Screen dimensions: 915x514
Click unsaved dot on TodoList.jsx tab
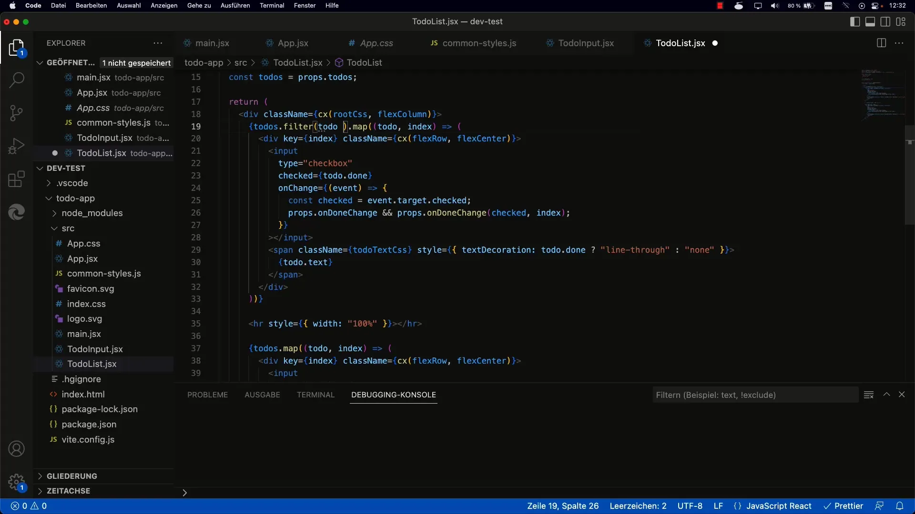(715, 43)
